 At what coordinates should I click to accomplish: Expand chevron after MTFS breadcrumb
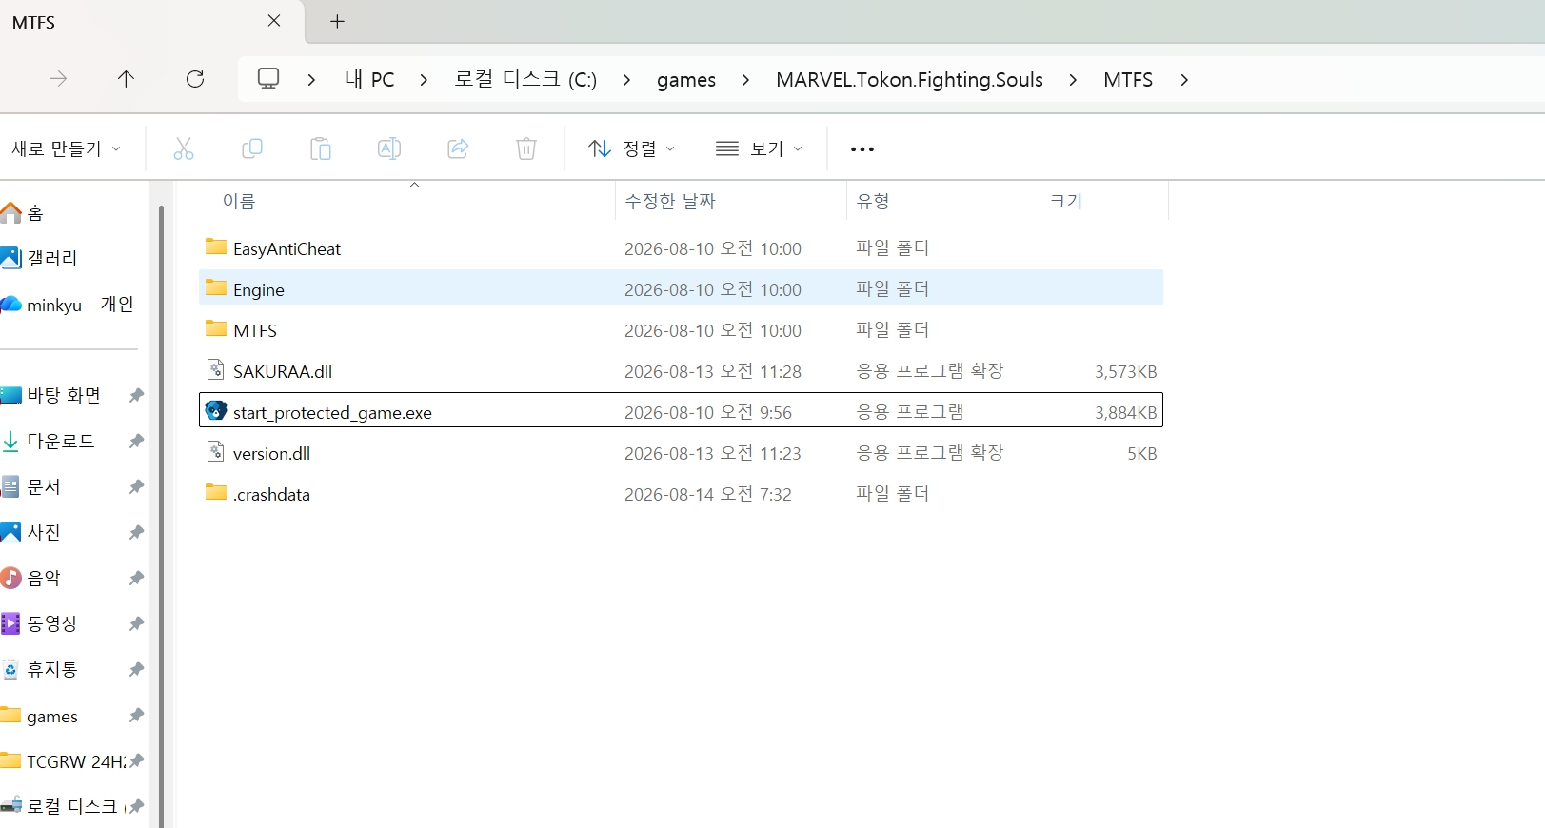point(1184,80)
